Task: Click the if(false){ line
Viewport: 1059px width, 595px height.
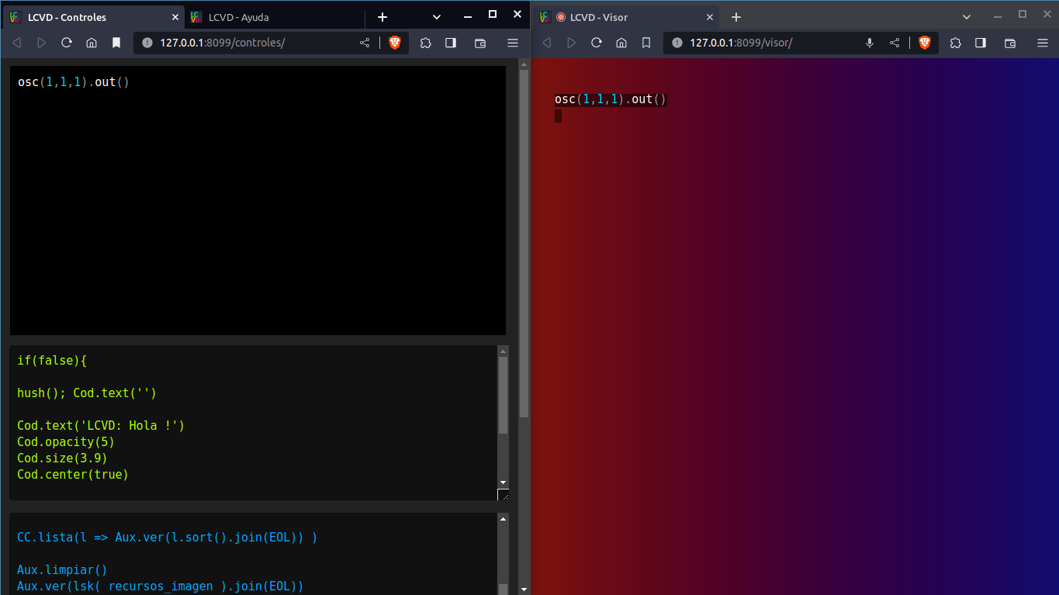Action: 52,361
